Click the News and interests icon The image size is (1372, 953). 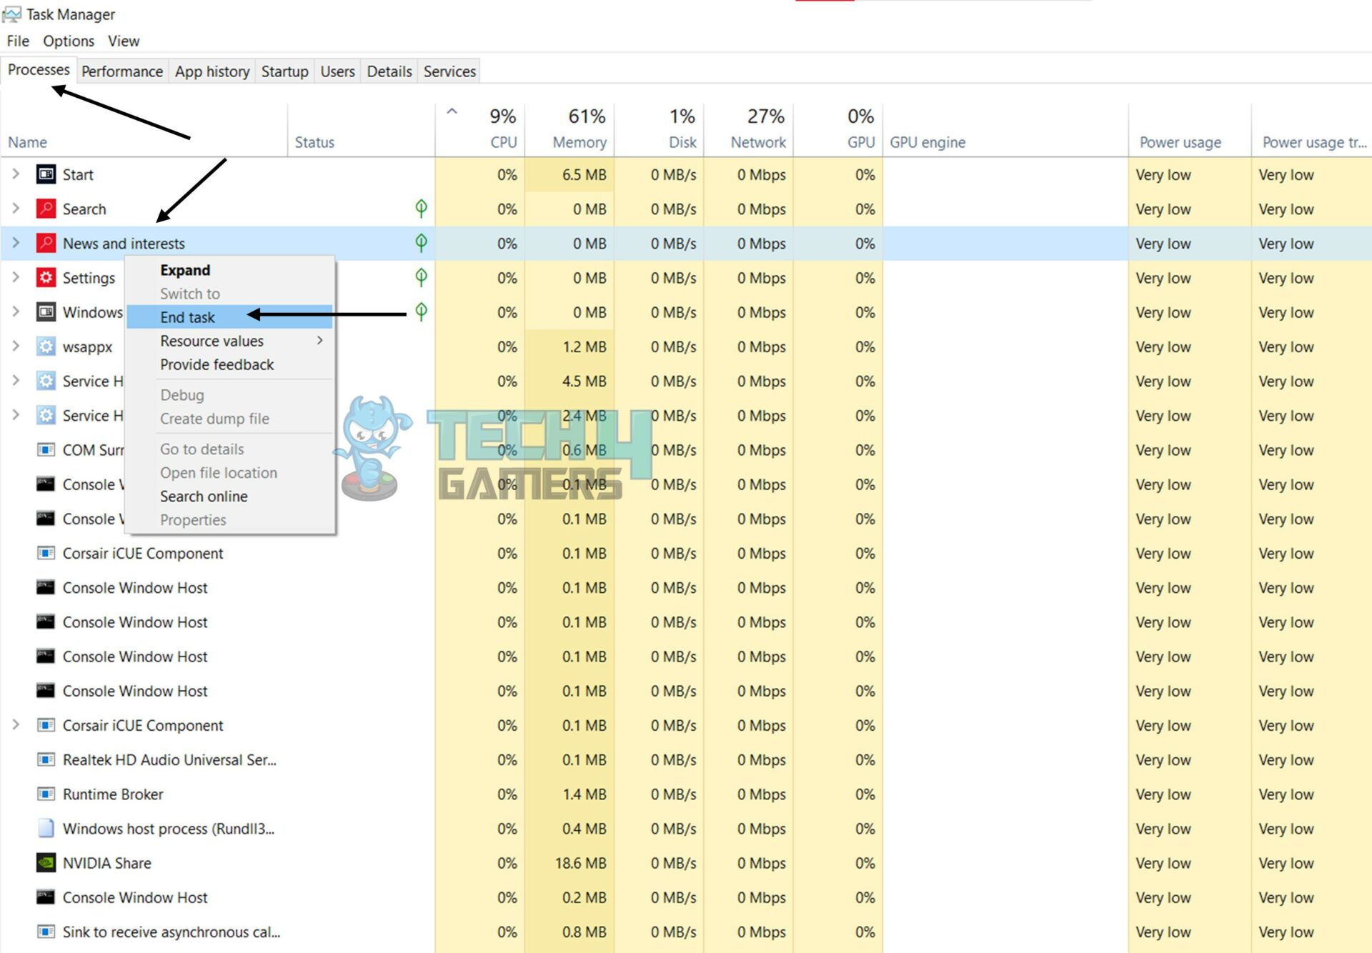[45, 243]
